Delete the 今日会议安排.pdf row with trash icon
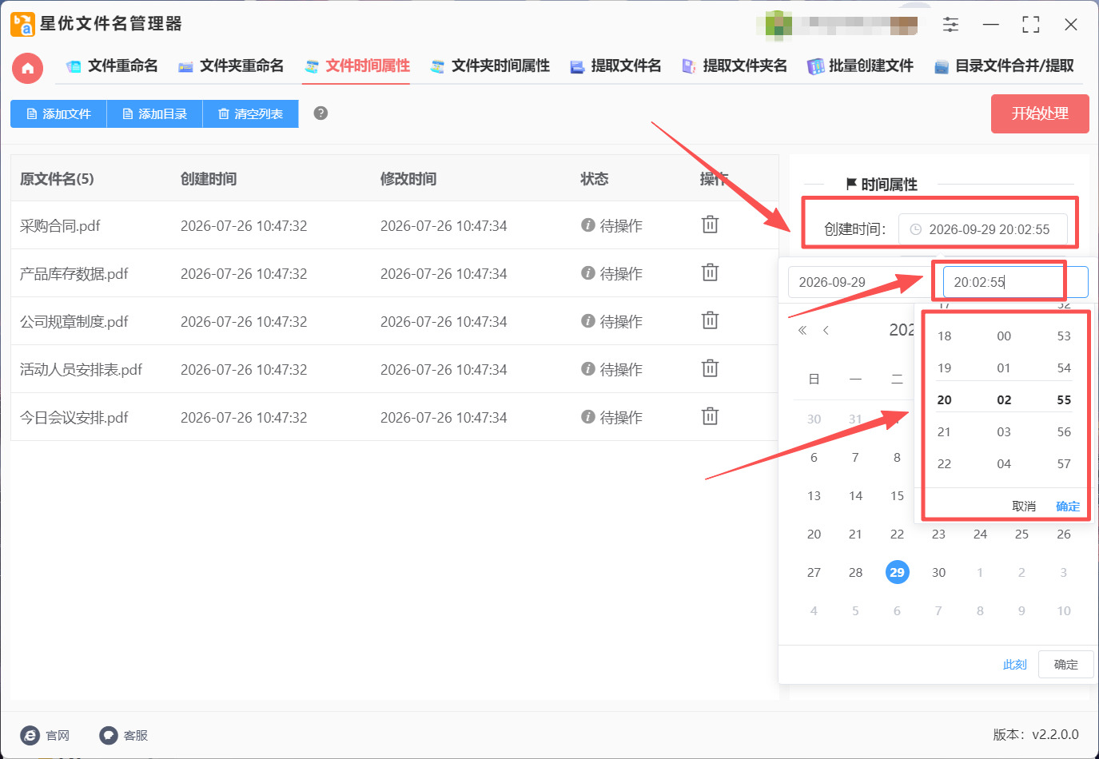This screenshot has width=1099, height=759. tap(710, 416)
